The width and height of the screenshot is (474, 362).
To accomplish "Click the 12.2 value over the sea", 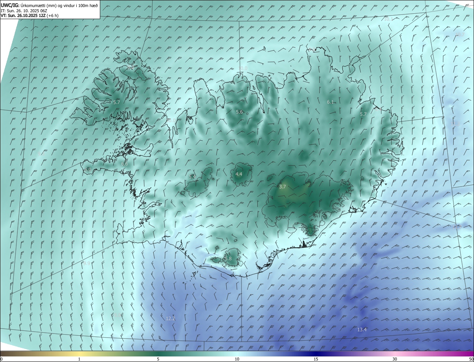I will tap(170, 318).
